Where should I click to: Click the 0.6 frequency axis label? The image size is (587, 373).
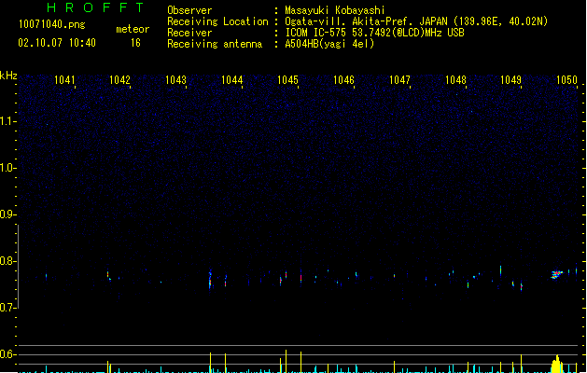(7, 354)
